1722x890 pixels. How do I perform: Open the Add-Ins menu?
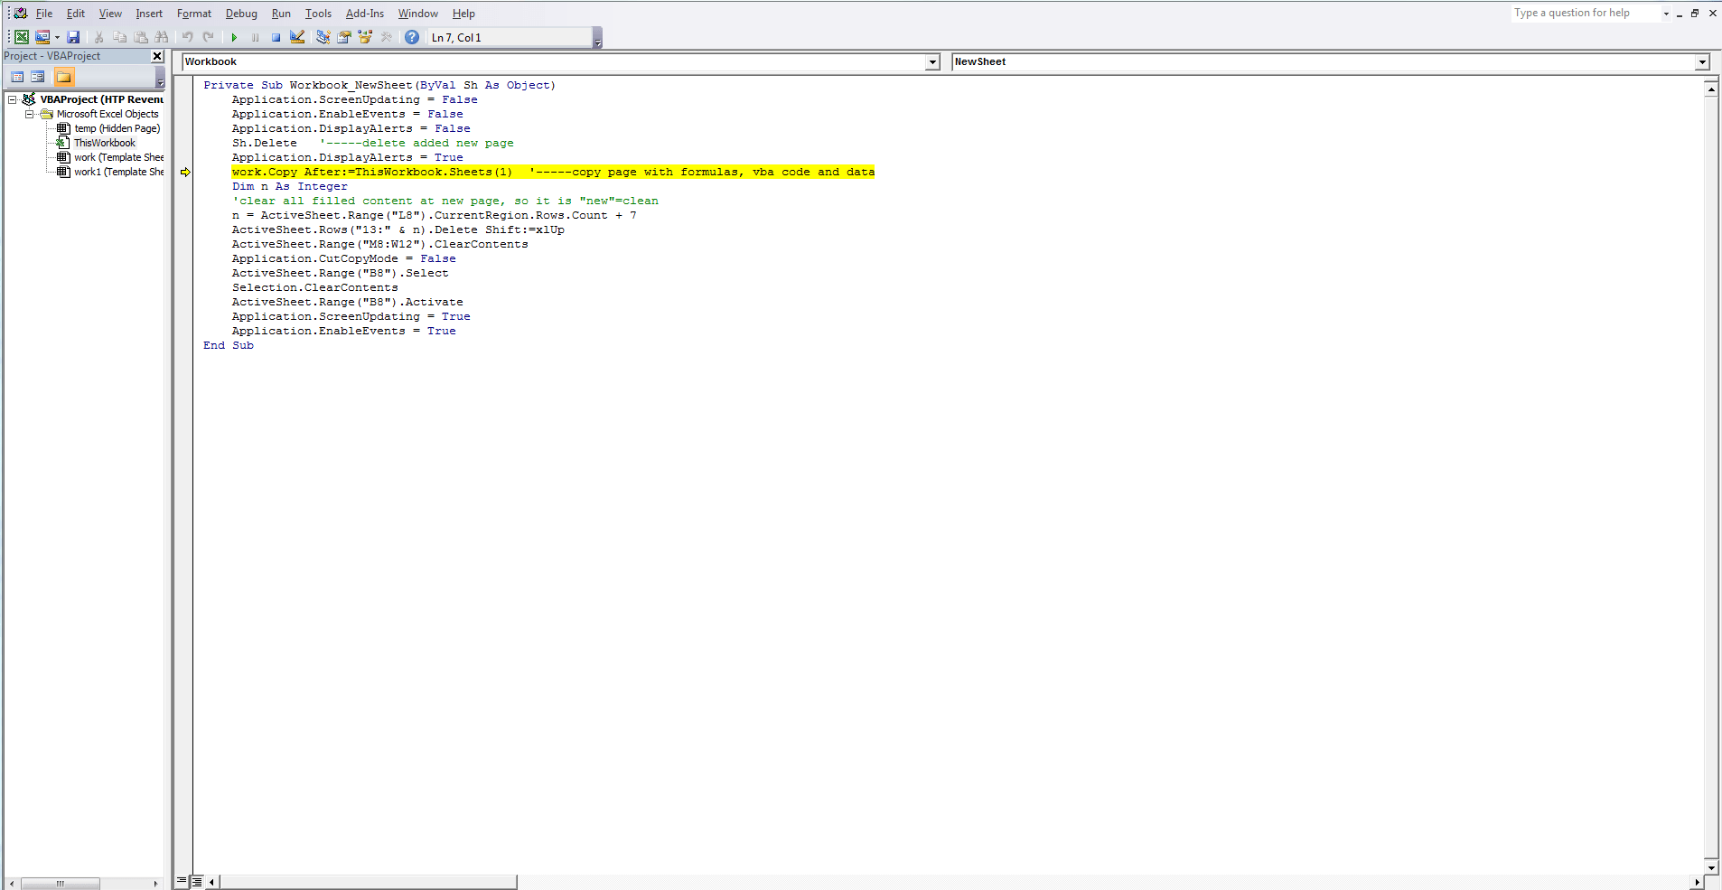tap(365, 14)
